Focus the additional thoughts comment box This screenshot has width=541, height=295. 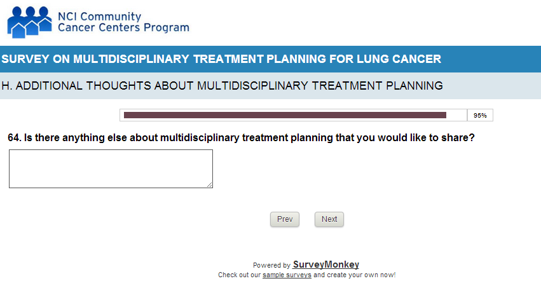point(110,168)
